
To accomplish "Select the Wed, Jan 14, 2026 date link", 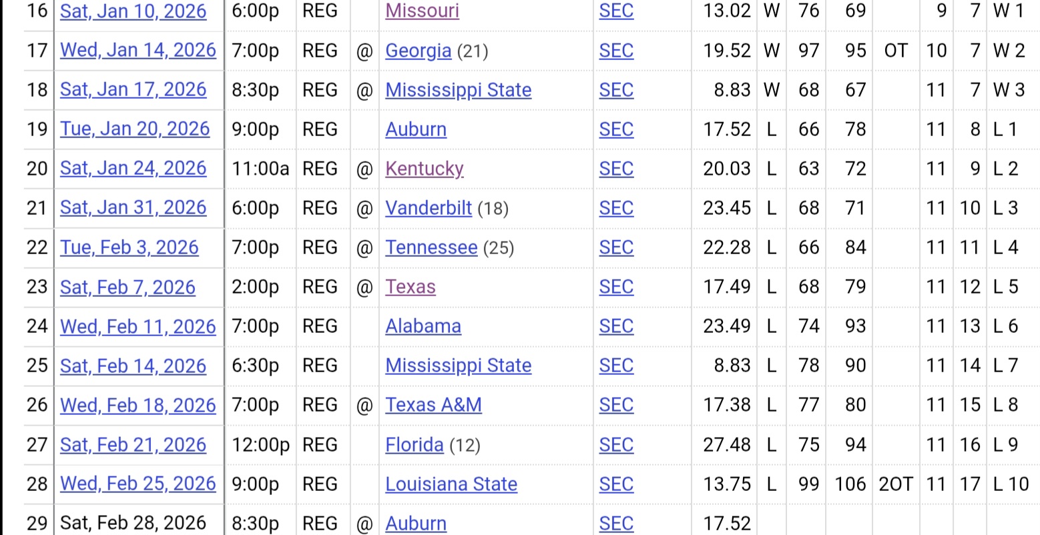I will 138,51.
